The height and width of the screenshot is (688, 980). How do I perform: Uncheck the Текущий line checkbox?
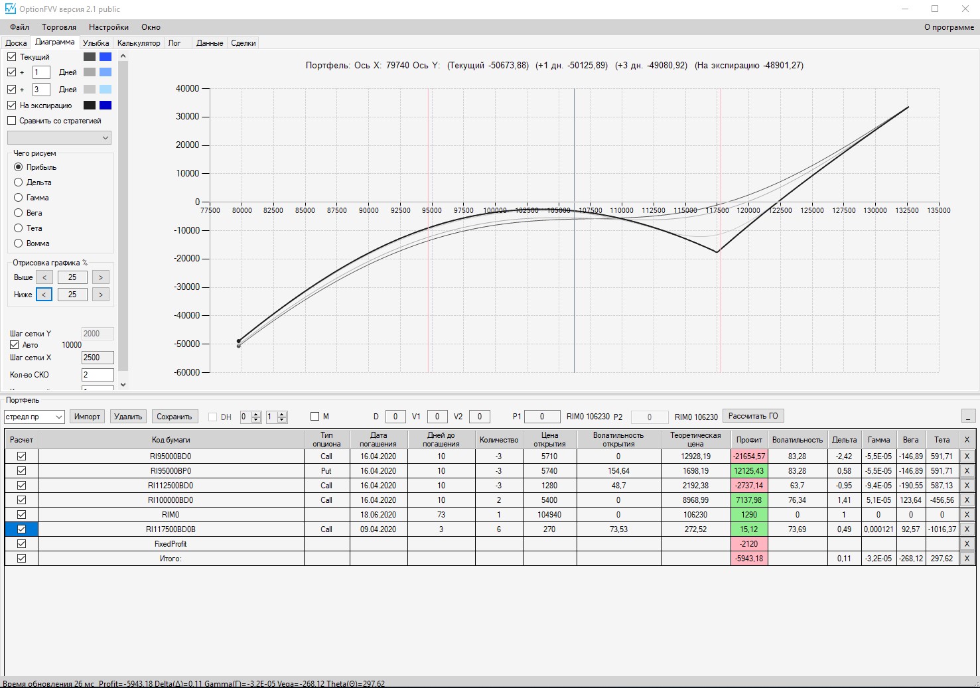(x=12, y=57)
